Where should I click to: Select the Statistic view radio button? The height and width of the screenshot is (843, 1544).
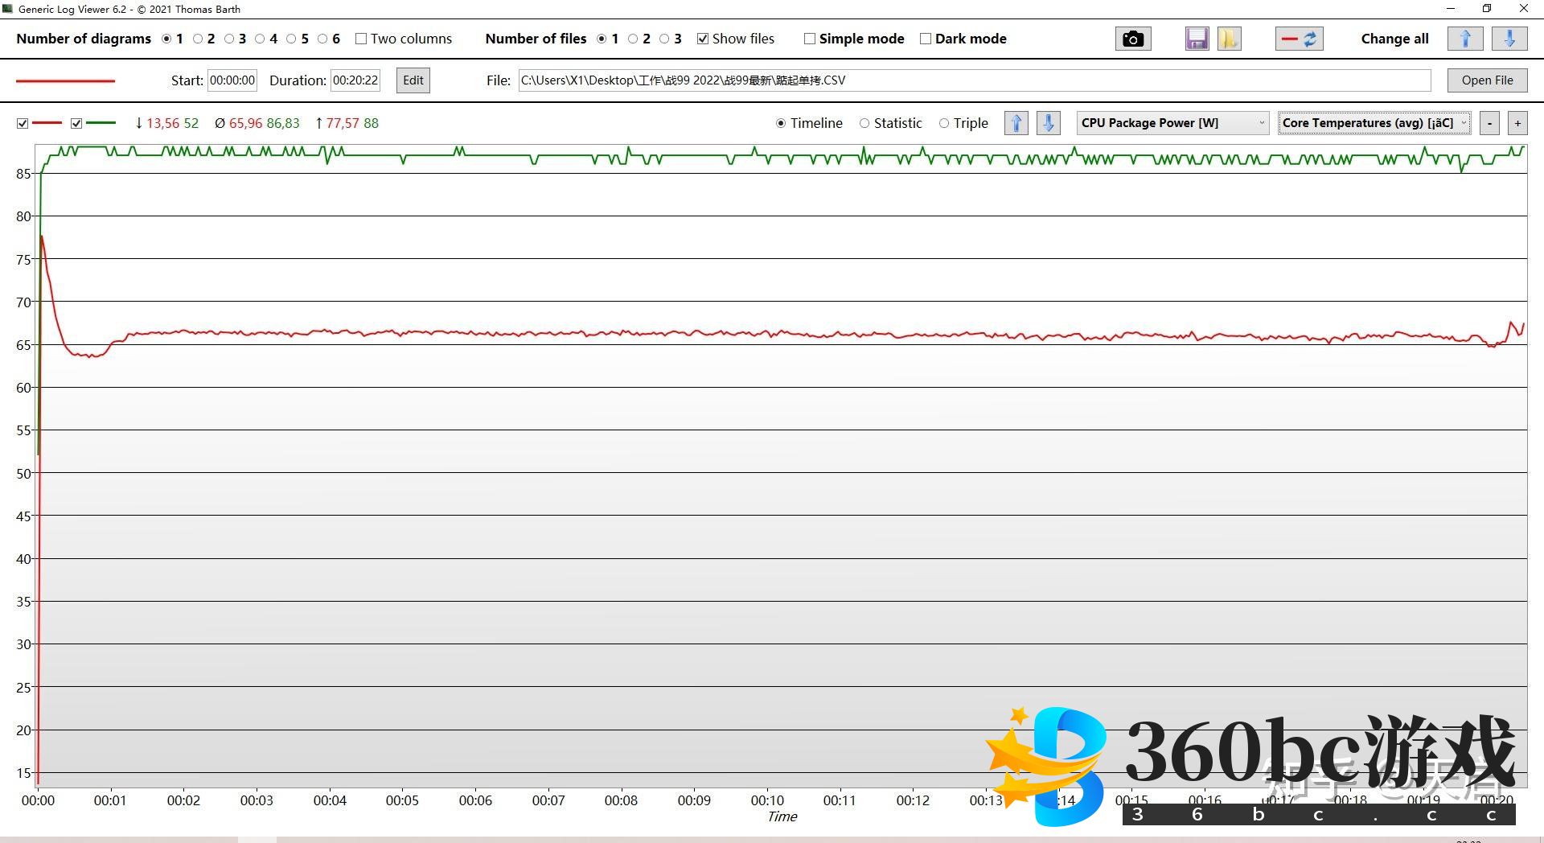[864, 123]
